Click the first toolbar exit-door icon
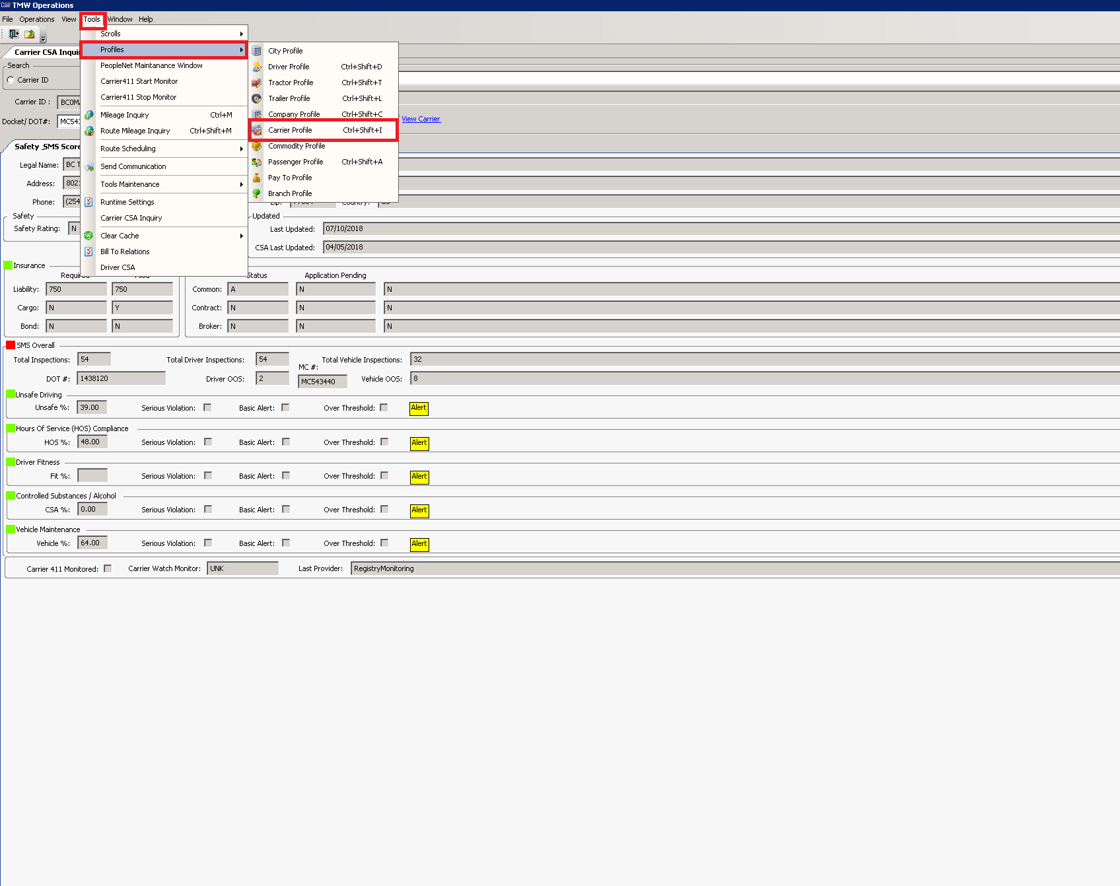The width and height of the screenshot is (1120, 886). 14,34
